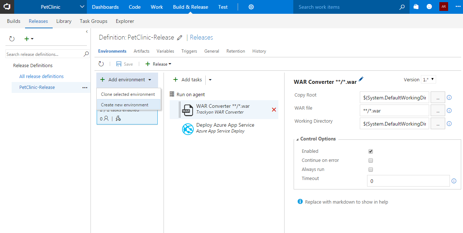Refresh the release definitions list in sidebar

point(12,39)
